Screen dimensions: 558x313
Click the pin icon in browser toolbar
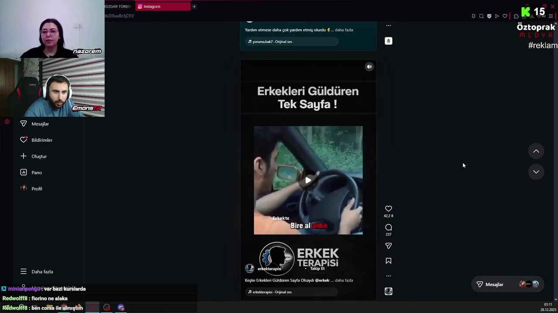[473, 16]
